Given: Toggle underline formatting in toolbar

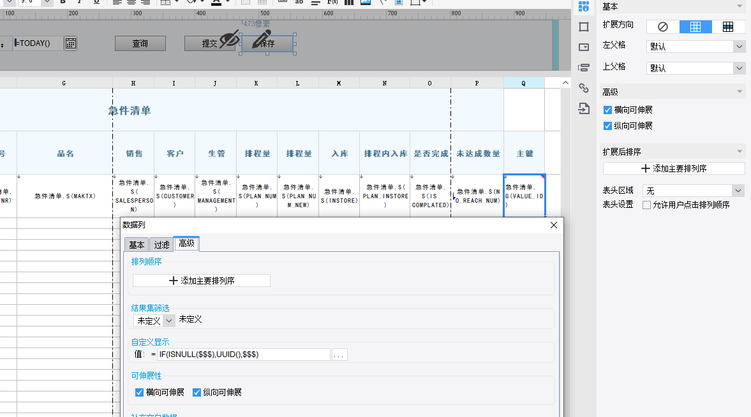Looking at the screenshot, I should pyautogui.click(x=97, y=2).
